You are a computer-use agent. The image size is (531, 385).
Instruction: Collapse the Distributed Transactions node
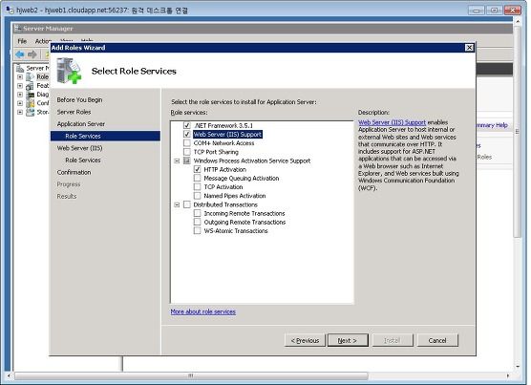(x=177, y=204)
